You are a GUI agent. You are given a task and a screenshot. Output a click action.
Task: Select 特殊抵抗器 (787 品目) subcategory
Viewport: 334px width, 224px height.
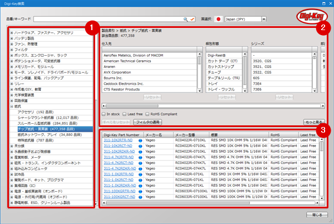click(x=36, y=140)
